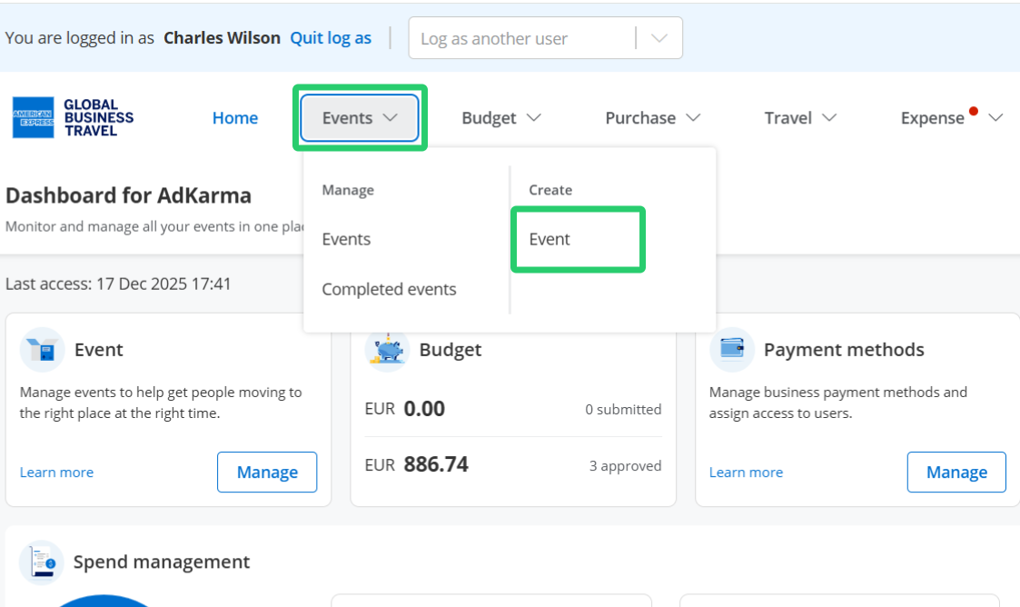
Task: Click the Budget piggy bank icon
Action: pyautogui.click(x=388, y=350)
